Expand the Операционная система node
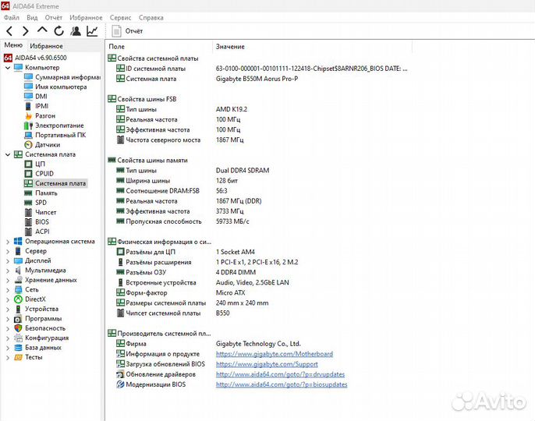535x421 pixels. coord(8,242)
